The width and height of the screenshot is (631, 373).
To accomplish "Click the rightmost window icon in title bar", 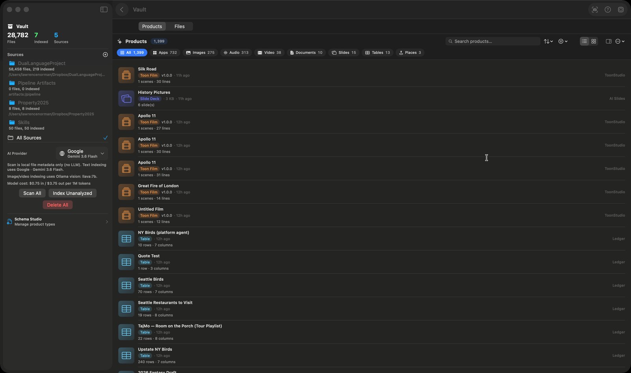I will tap(621, 9).
